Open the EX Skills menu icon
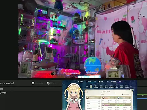147x110 pixels. pyautogui.click(x=111, y=86)
